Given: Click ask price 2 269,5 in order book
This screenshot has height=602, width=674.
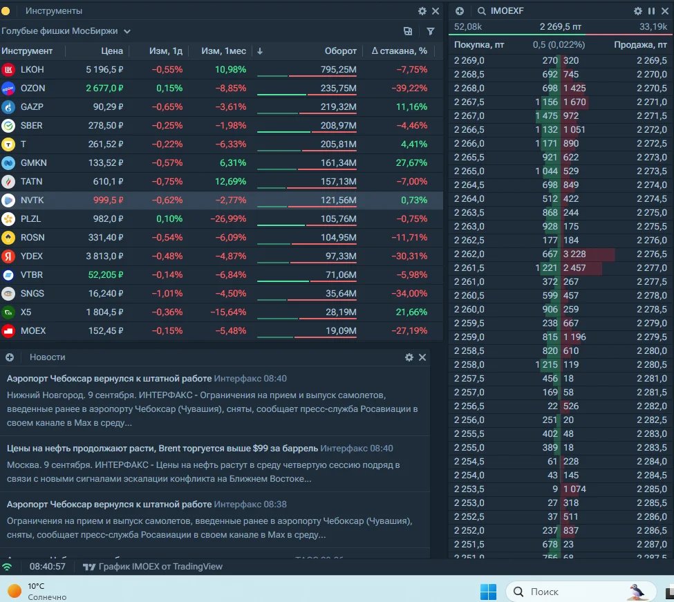Looking at the screenshot, I should pyautogui.click(x=652, y=61).
